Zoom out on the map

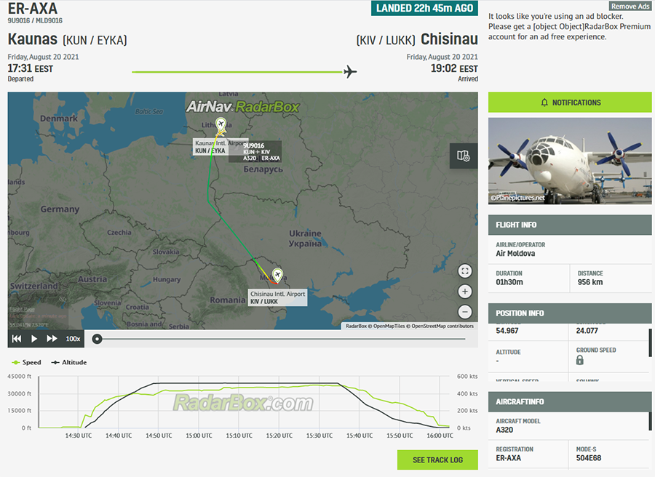point(465,310)
